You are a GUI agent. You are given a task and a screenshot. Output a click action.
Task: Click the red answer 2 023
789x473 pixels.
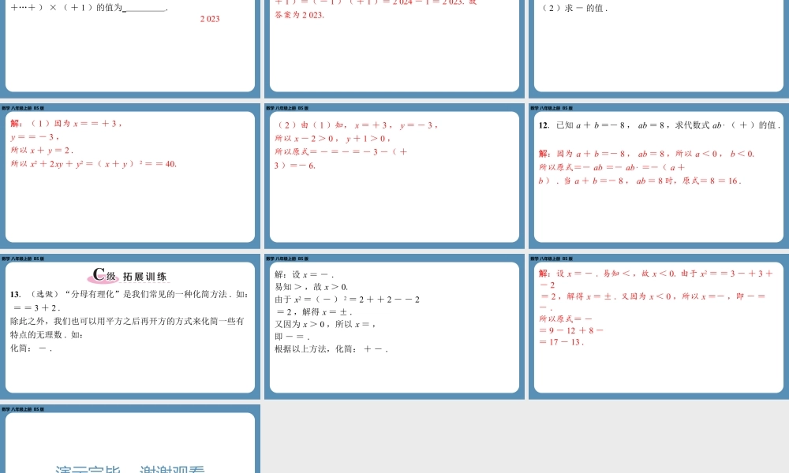point(209,19)
